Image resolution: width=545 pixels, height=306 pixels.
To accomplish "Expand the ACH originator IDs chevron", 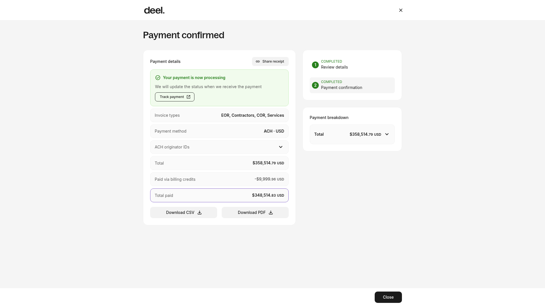I will (x=280, y=147).
